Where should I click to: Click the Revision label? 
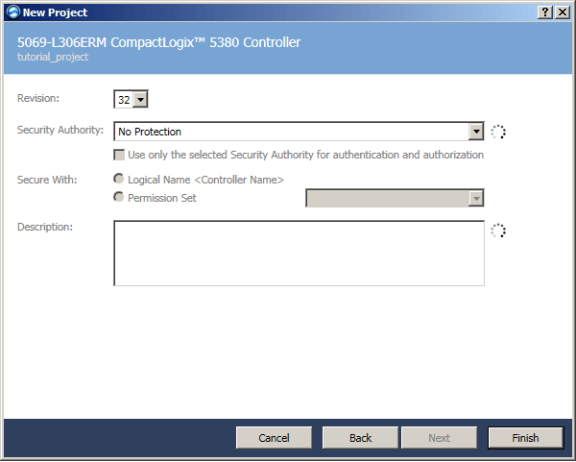[38, 98]
